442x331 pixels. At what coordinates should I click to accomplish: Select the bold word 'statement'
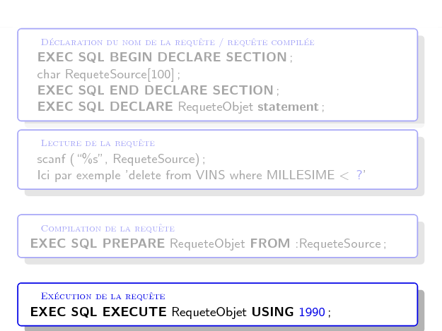click(x=288, y=107)
